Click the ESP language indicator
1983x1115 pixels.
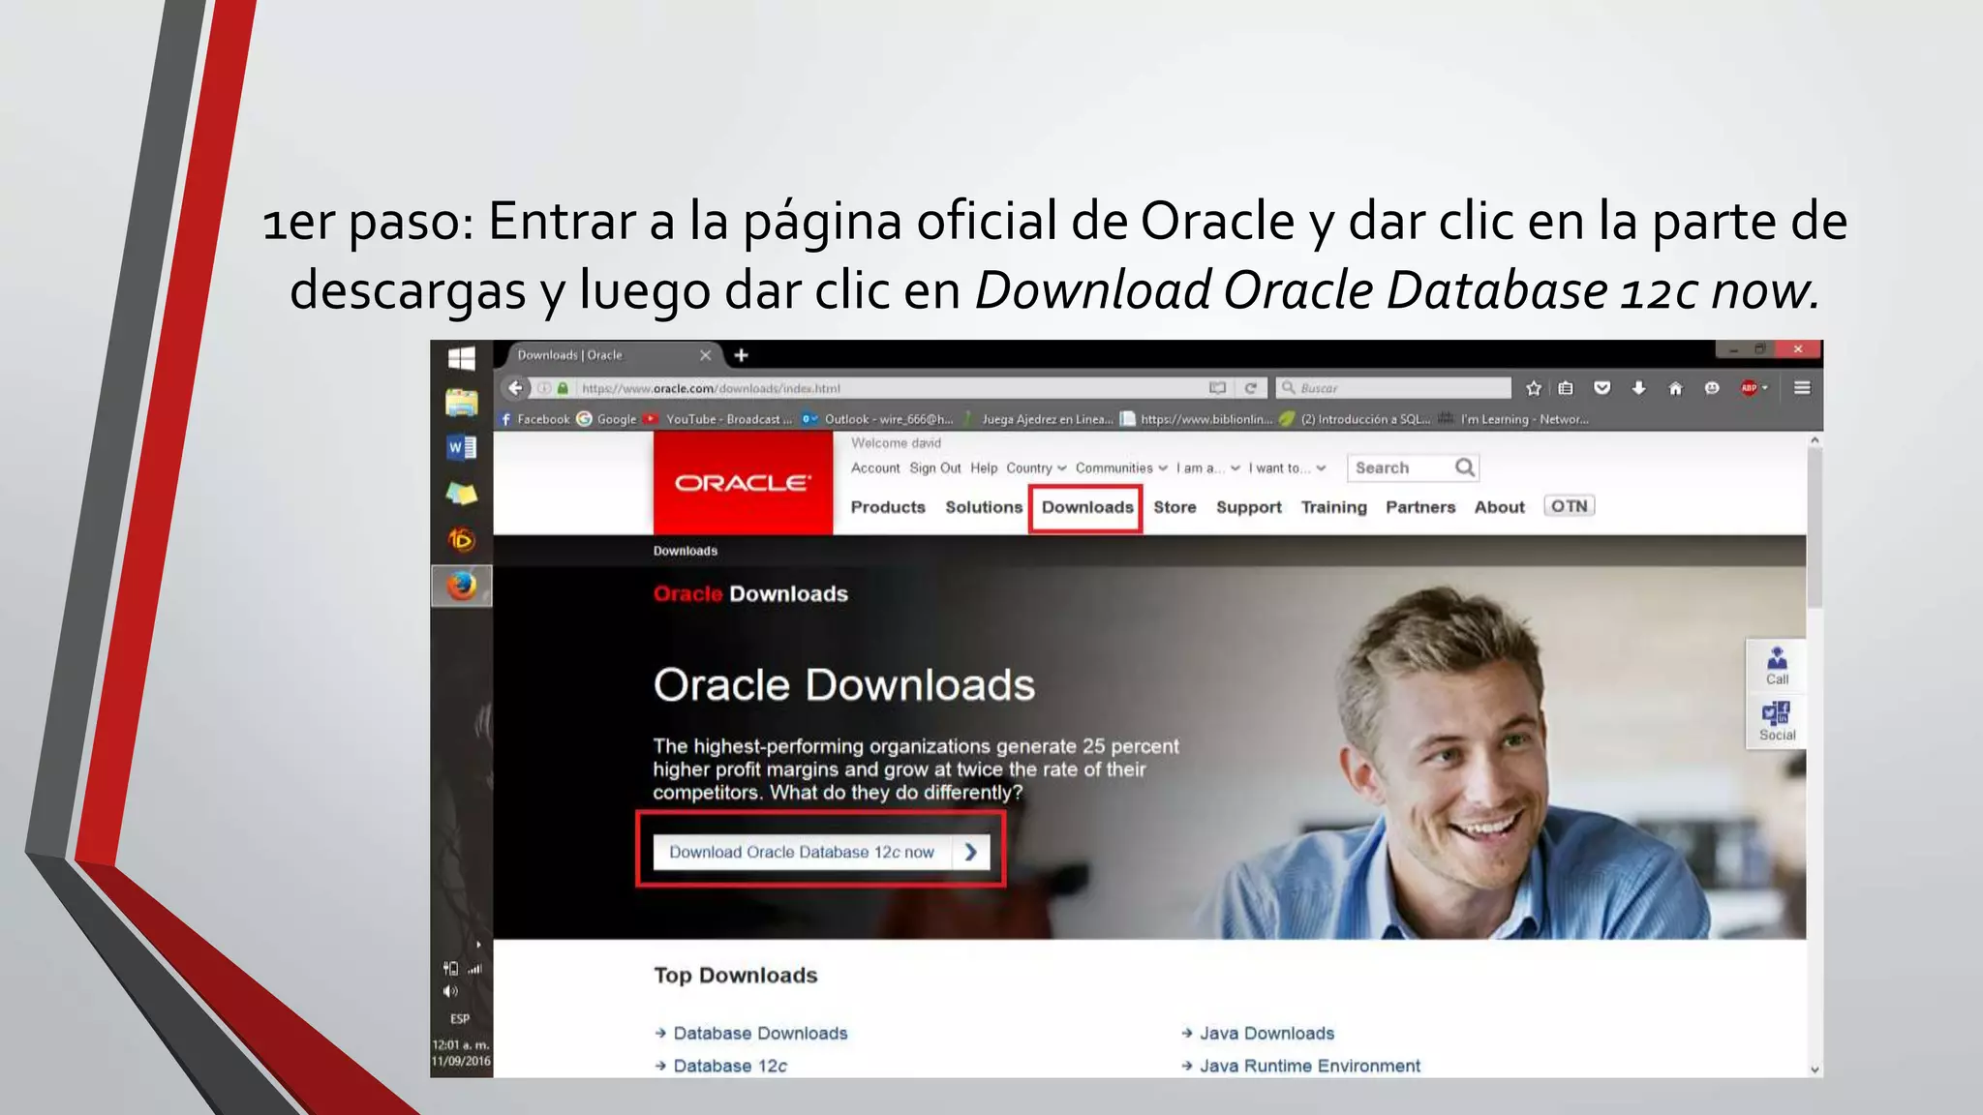(460, 1019)
